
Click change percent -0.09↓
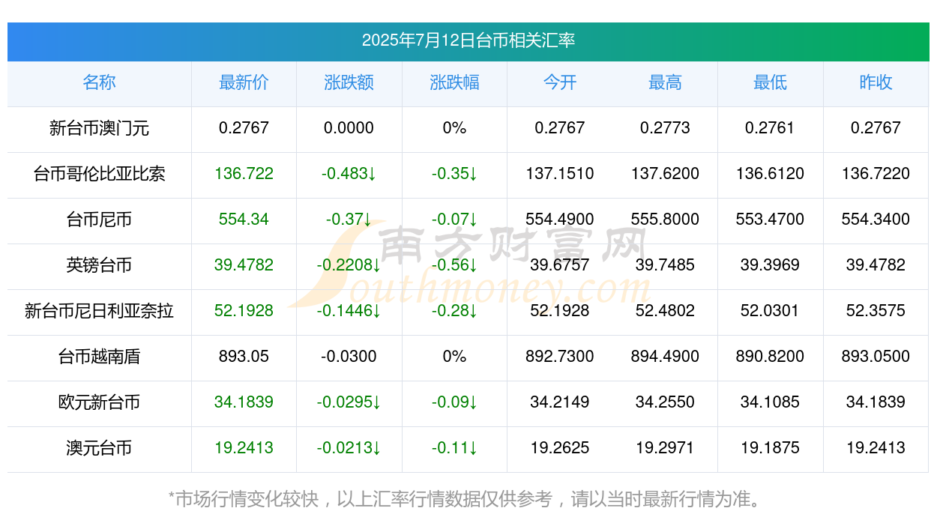(x=454, y=402)
